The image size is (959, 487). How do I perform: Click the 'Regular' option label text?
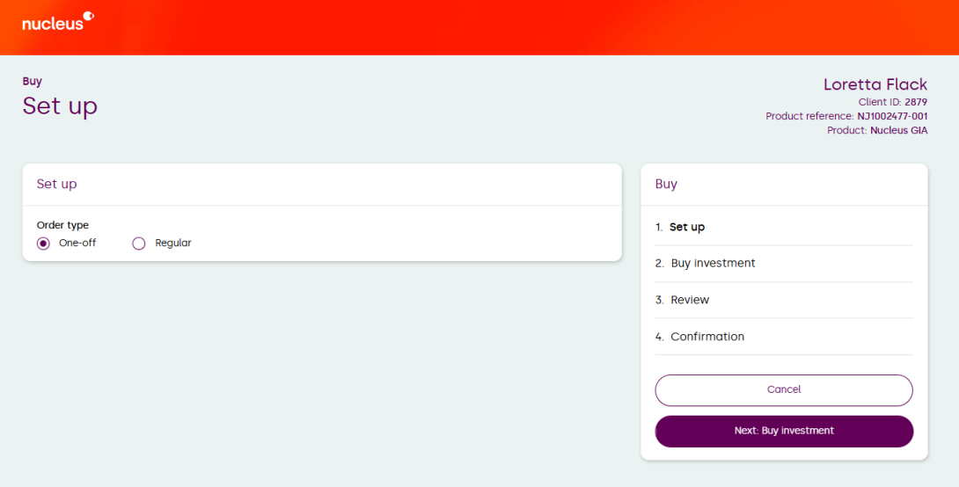click(172, 243)
